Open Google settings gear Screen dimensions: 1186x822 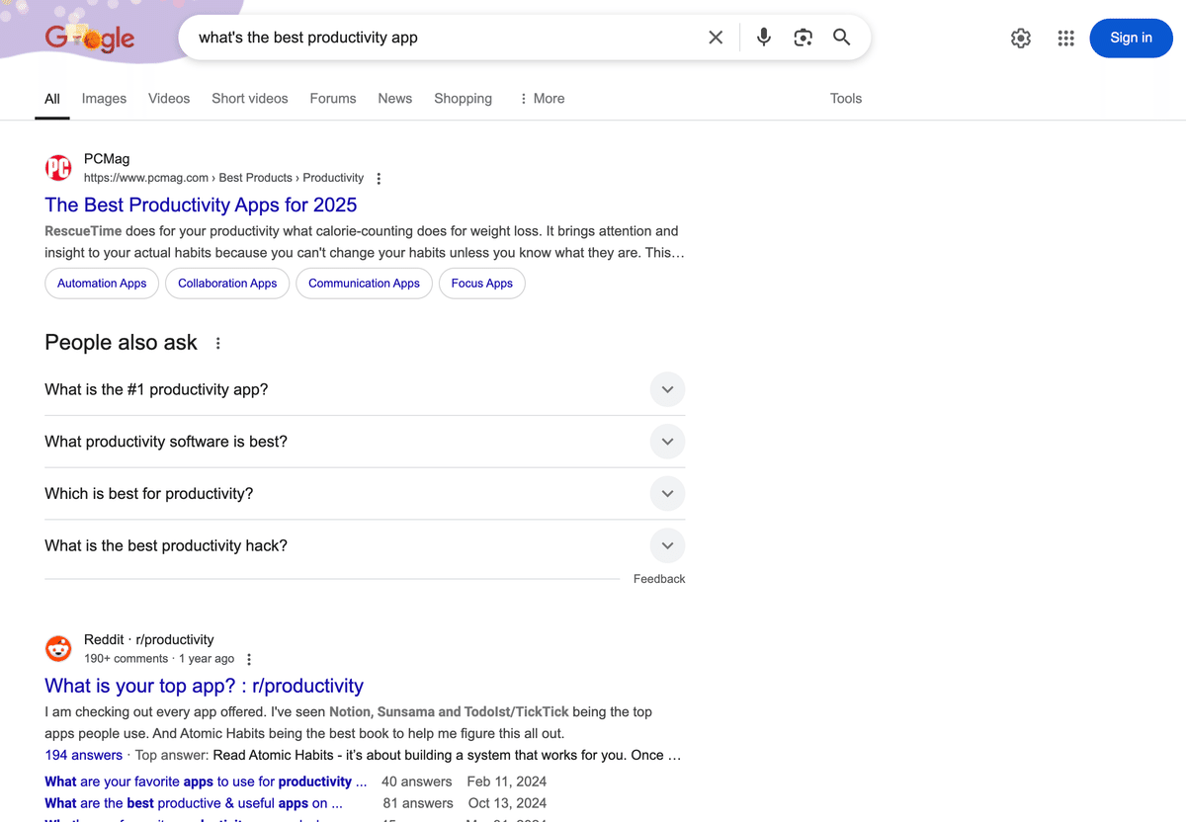click(1021, 39)
